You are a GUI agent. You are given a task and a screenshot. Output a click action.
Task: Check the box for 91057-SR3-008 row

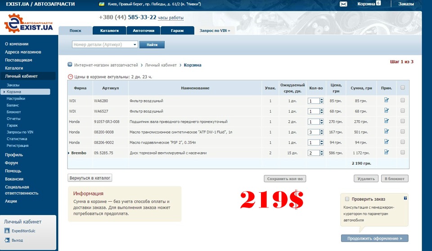tap(402, 121)
